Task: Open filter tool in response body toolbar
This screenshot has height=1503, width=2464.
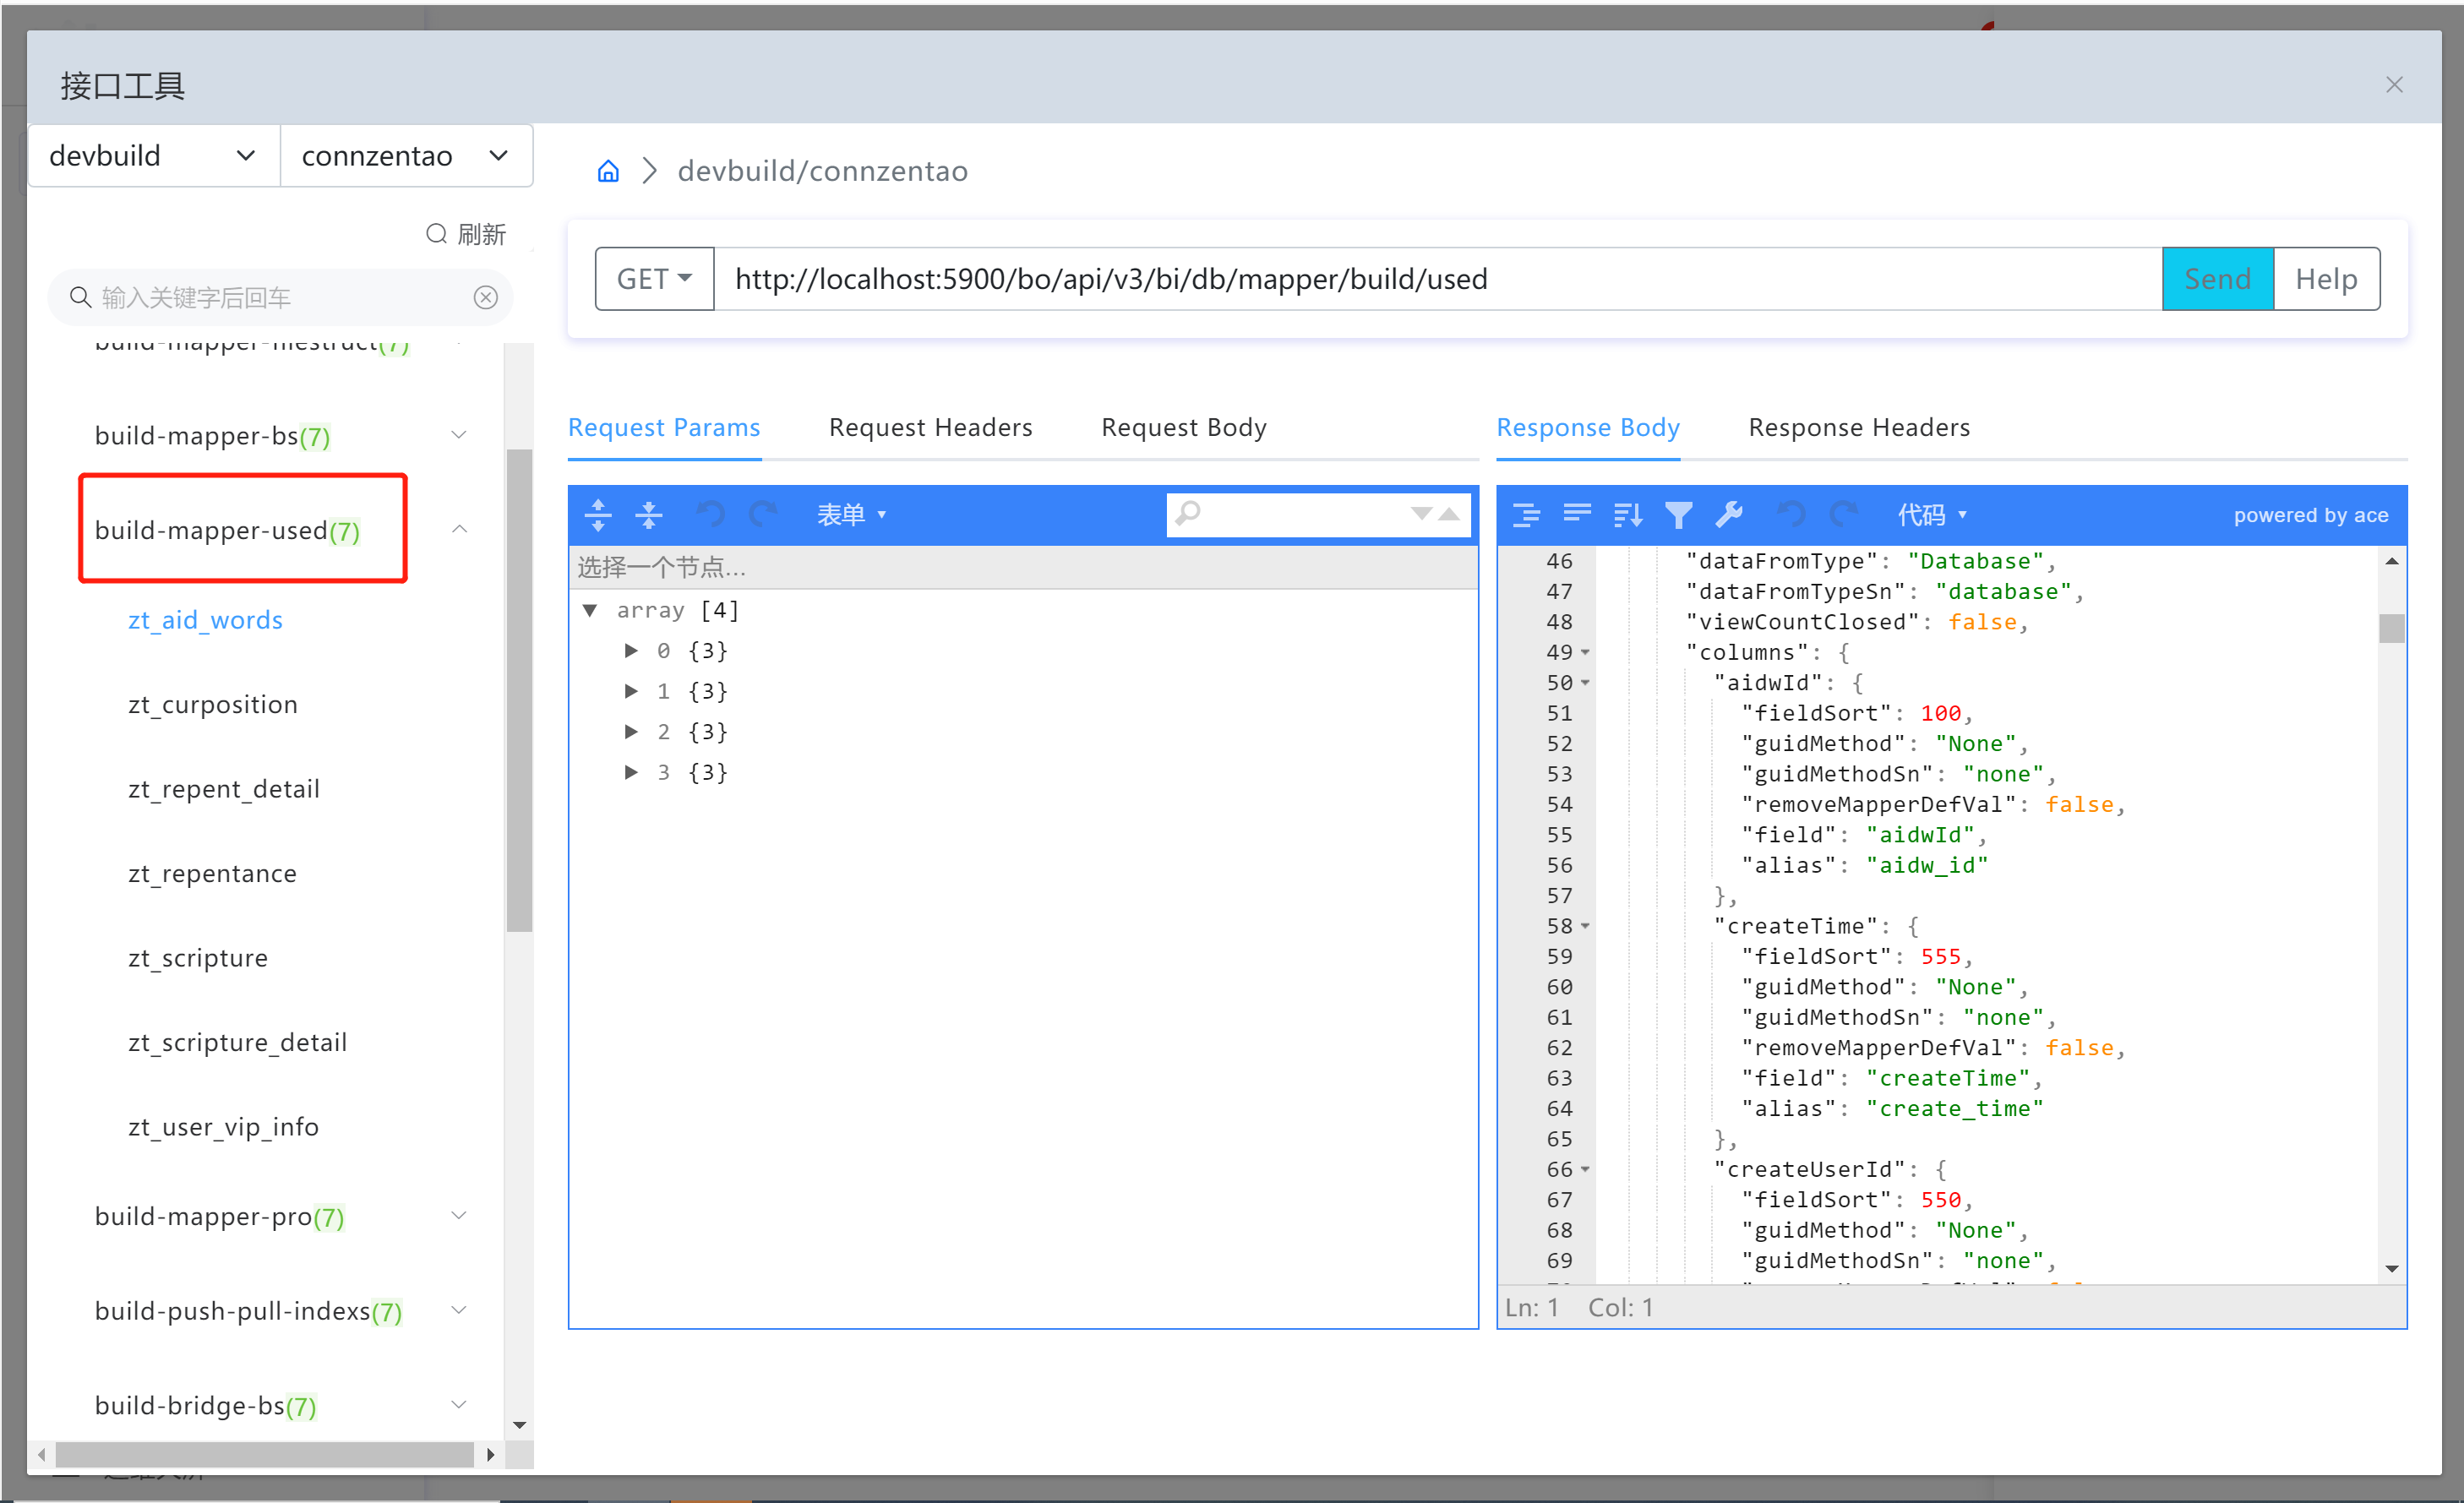Action: point(1679,515)
